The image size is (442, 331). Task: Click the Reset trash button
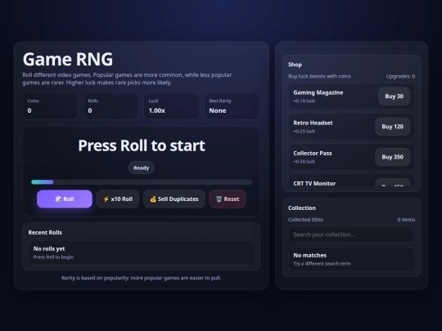click(228, 199)
